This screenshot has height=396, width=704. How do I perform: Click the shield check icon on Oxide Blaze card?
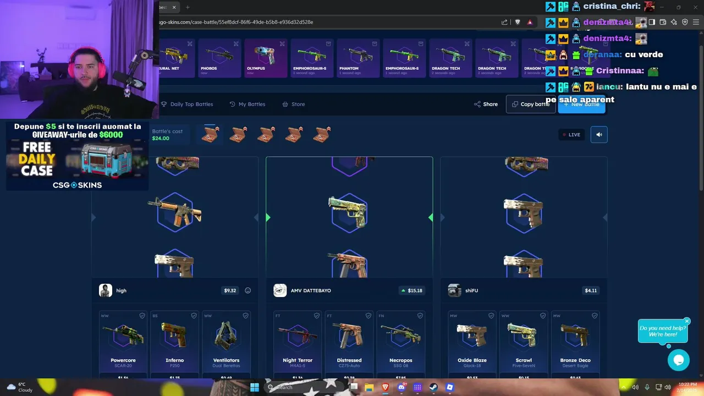pos(491,316)
